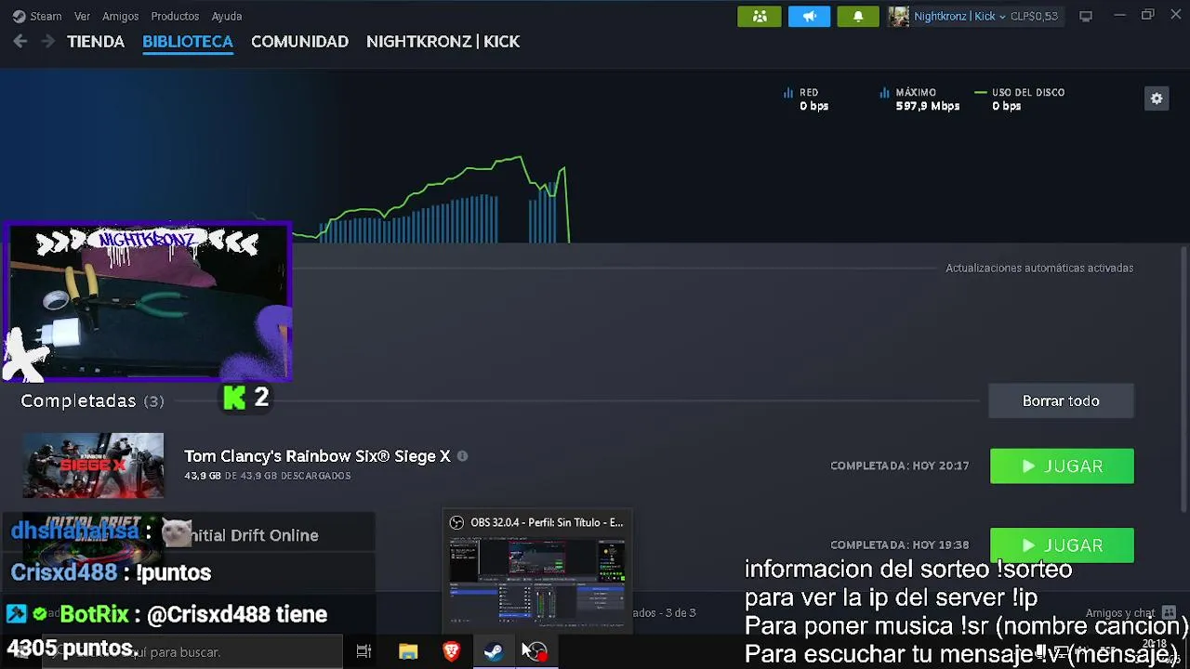Open the NIGHTKRONZ | KICK profile tab
The image size is (1190, 669).
[x=443, y=42]
